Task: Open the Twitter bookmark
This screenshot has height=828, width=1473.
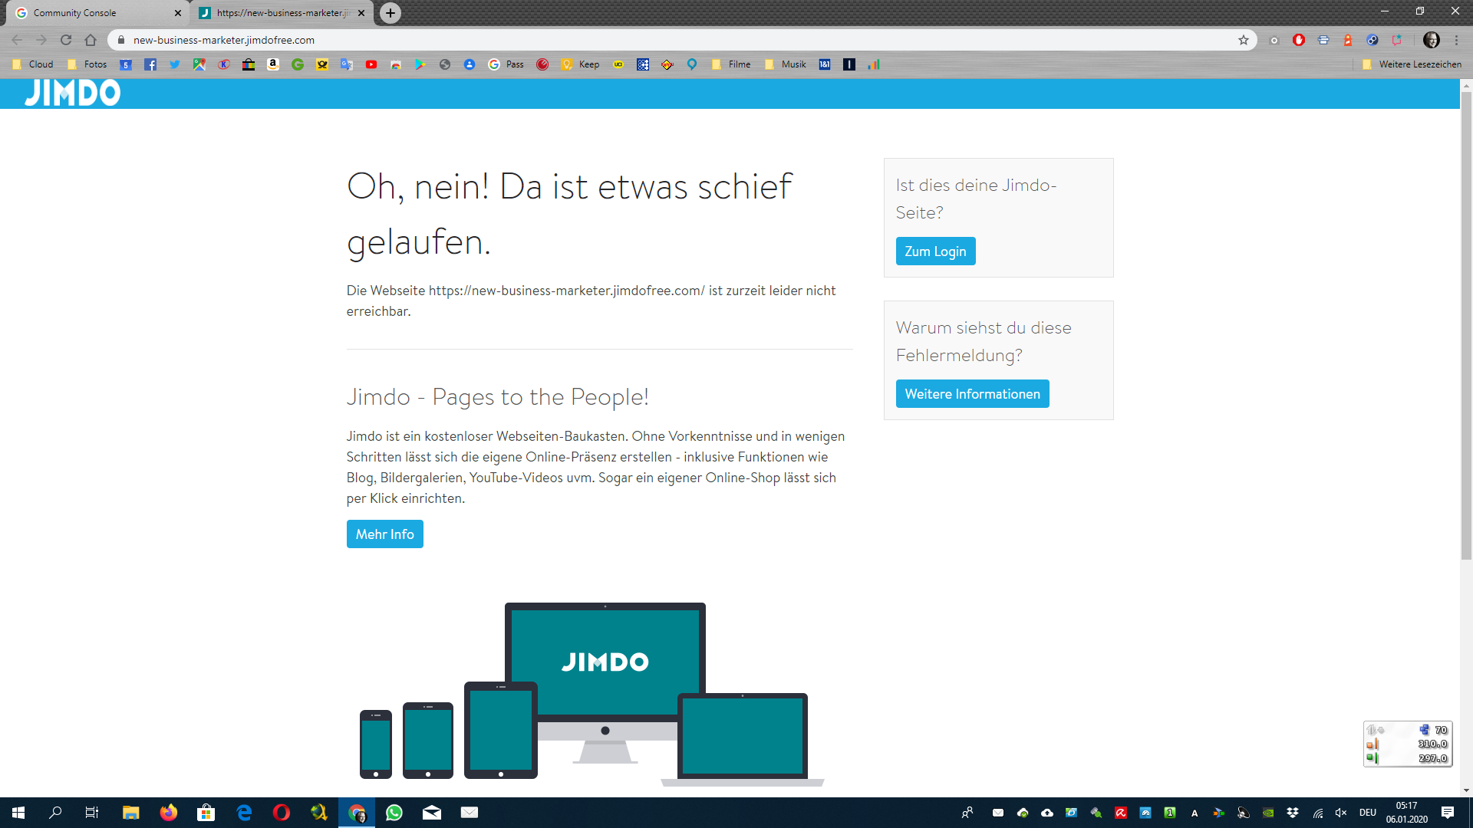Action: pyautogui.click(x=175, y=64)
